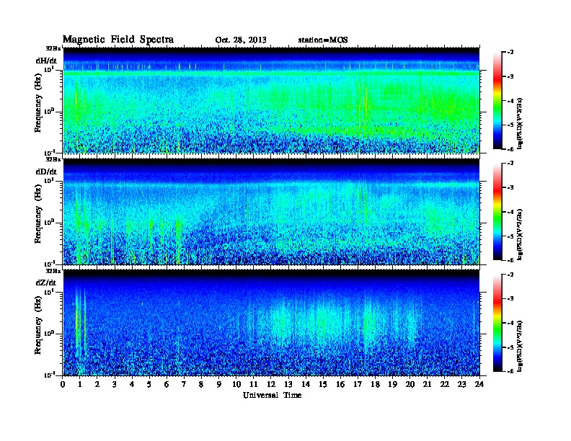The width and height of the screenshot is (571, 441).
Task: Click inside the dZ/dt spectrogram plot
Action: click(x=271, y=323)
